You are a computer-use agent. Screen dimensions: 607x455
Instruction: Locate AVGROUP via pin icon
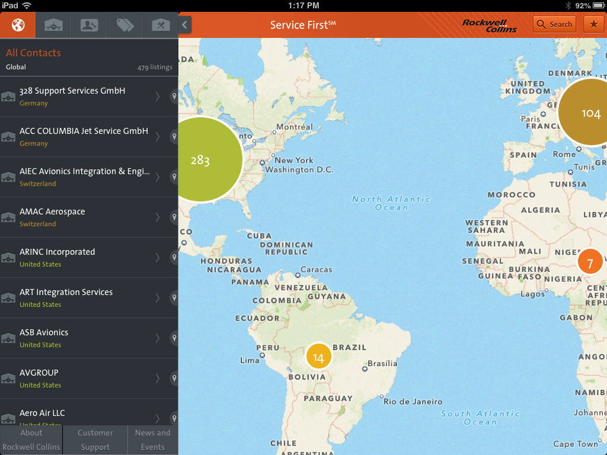[174, 378]
